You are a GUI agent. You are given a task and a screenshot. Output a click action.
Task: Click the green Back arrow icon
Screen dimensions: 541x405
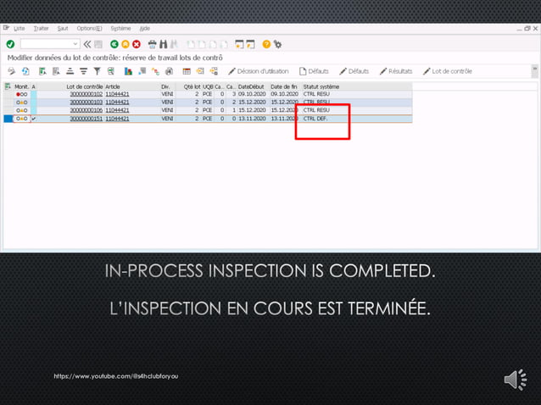114,44
